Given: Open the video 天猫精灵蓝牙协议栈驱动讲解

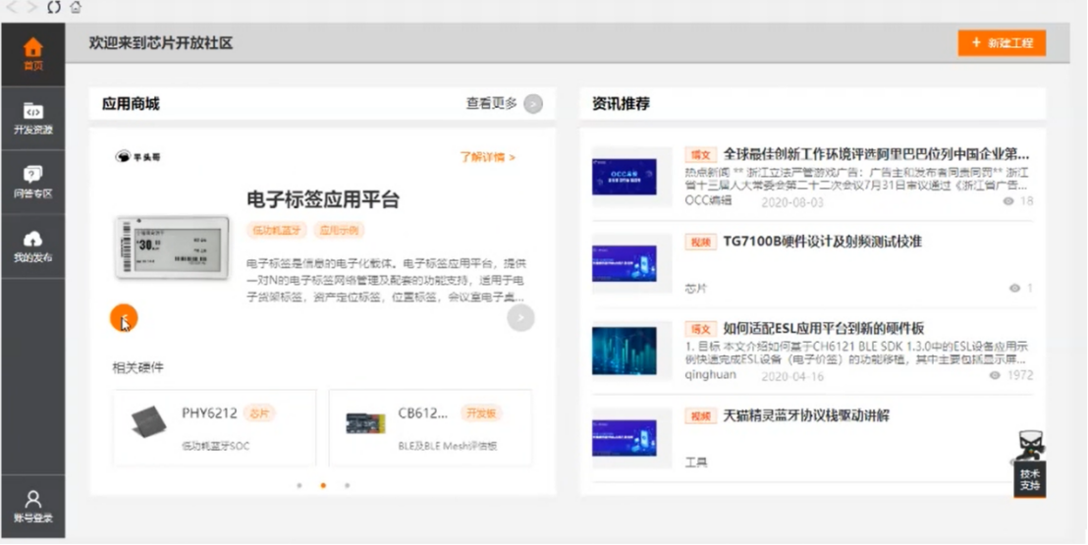Looking at the screenshot, I should click(806, 415).
